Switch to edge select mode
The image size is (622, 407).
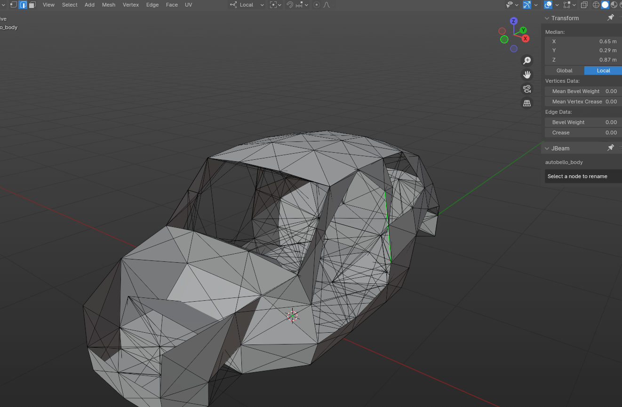[22, 5]
